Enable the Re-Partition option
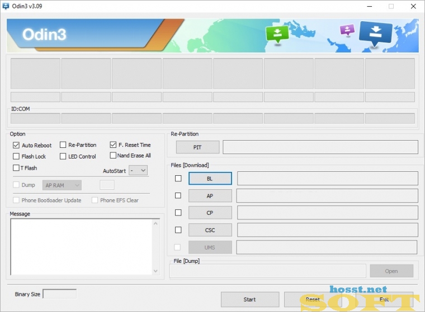The height and width of the screenshot is (312, 425). pyautogui.click(x=63, y=145)
